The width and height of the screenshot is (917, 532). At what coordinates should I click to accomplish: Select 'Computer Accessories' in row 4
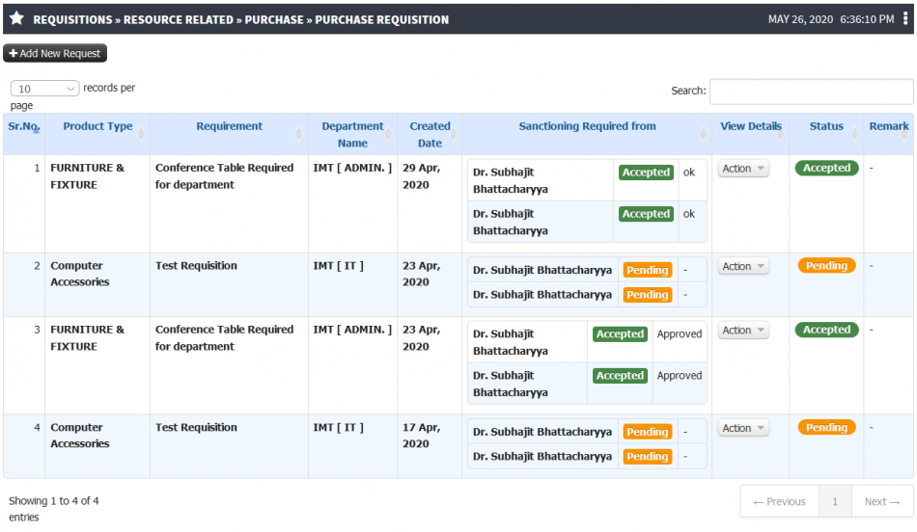[79, 436]
